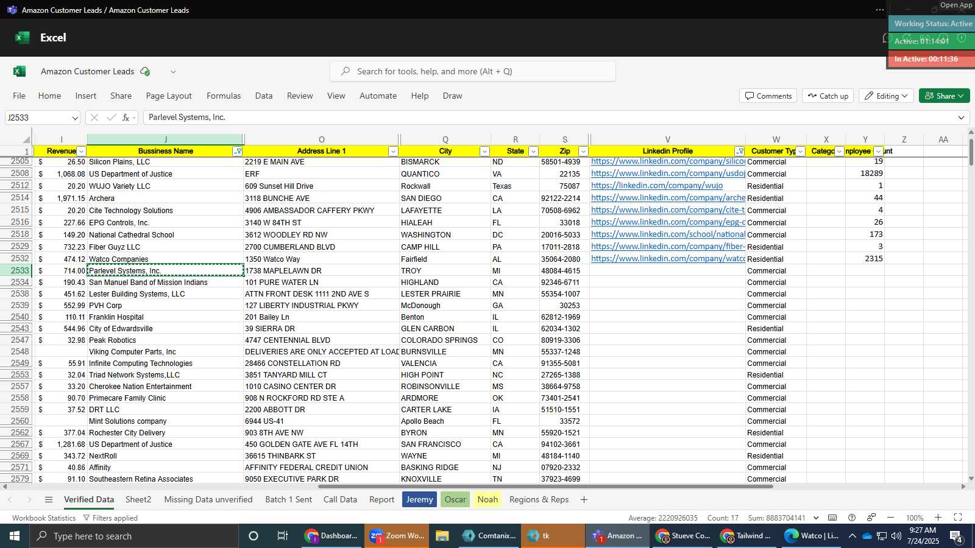The height and width of the screenshot is (548, 975).
Task: Open the Formulas ribbon tab
Action: click(224, 96)
